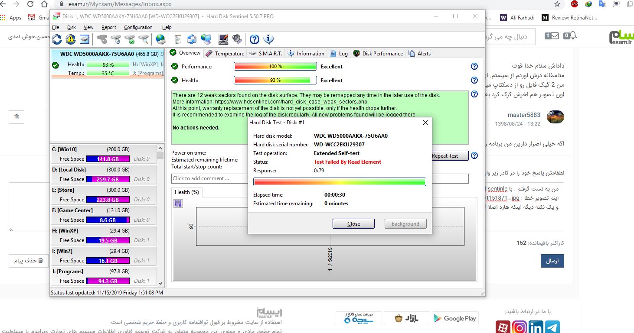Click the hard disk drive toolbar icon
The height and width of the screenshot is (333, 634).
85,39
